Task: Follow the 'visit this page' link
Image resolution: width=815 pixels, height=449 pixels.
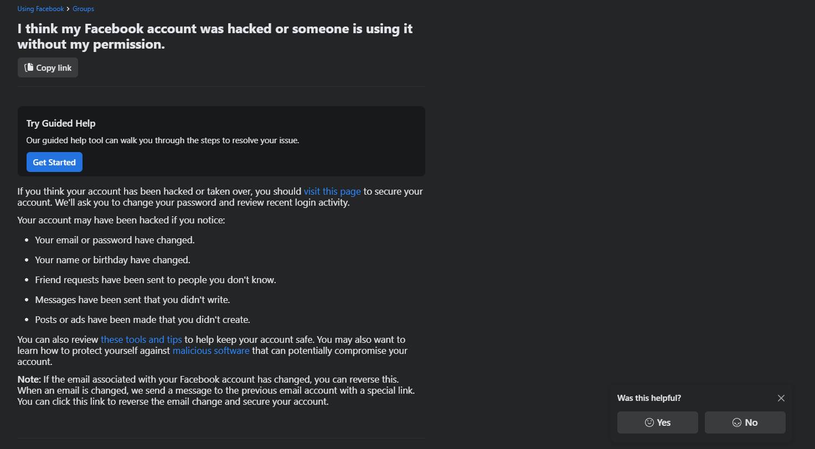Action: (332, 191)
